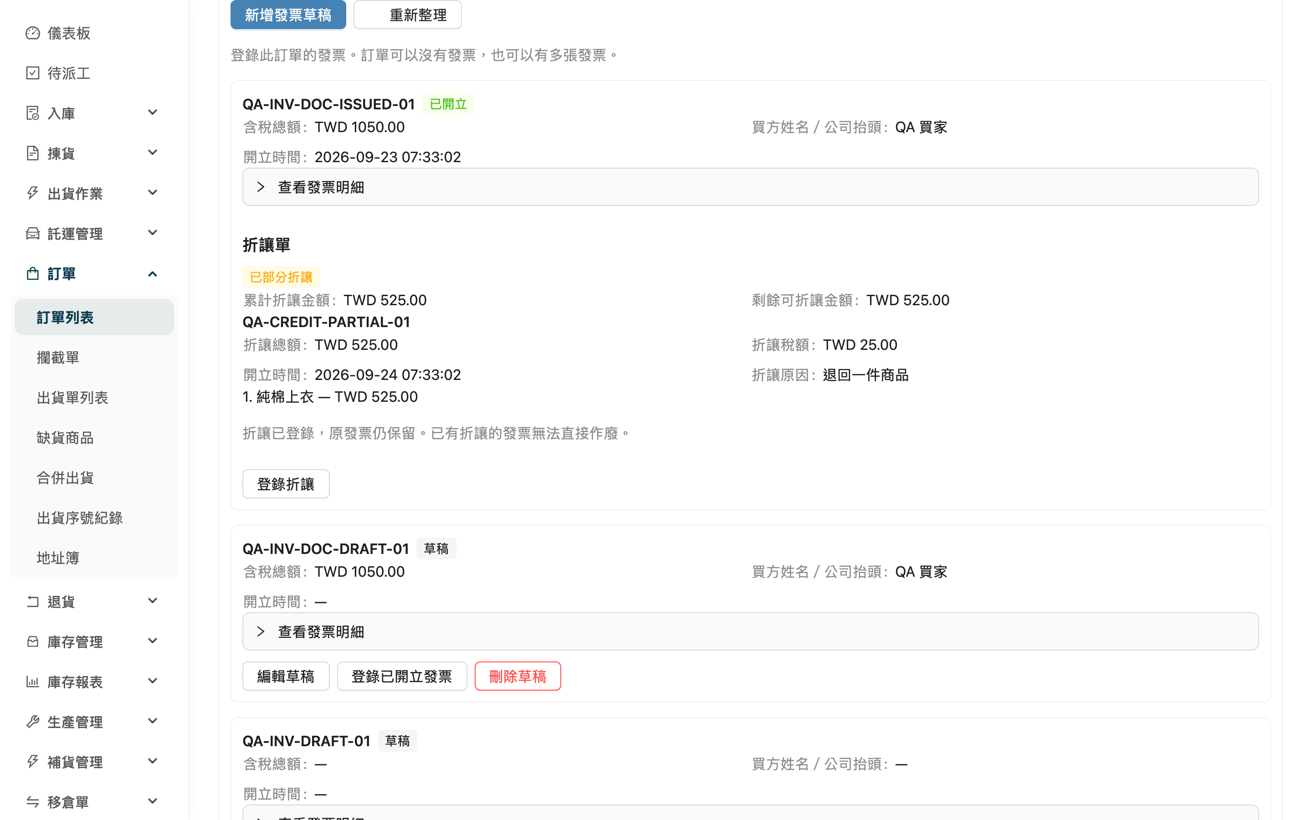Click the 揀貨 file icon
The height and width of the screenshot is (820, 1312).
[32, 154]
